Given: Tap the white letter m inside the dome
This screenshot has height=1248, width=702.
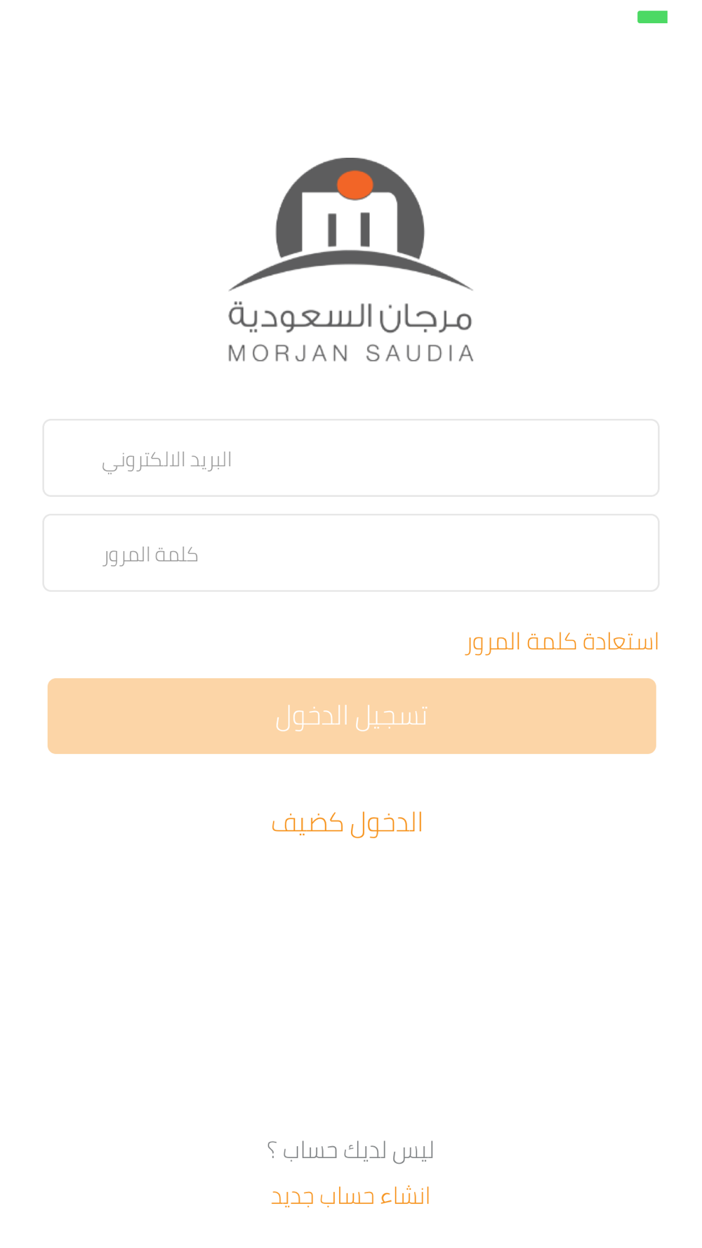Looking at the screenshot, I should 350,220.
